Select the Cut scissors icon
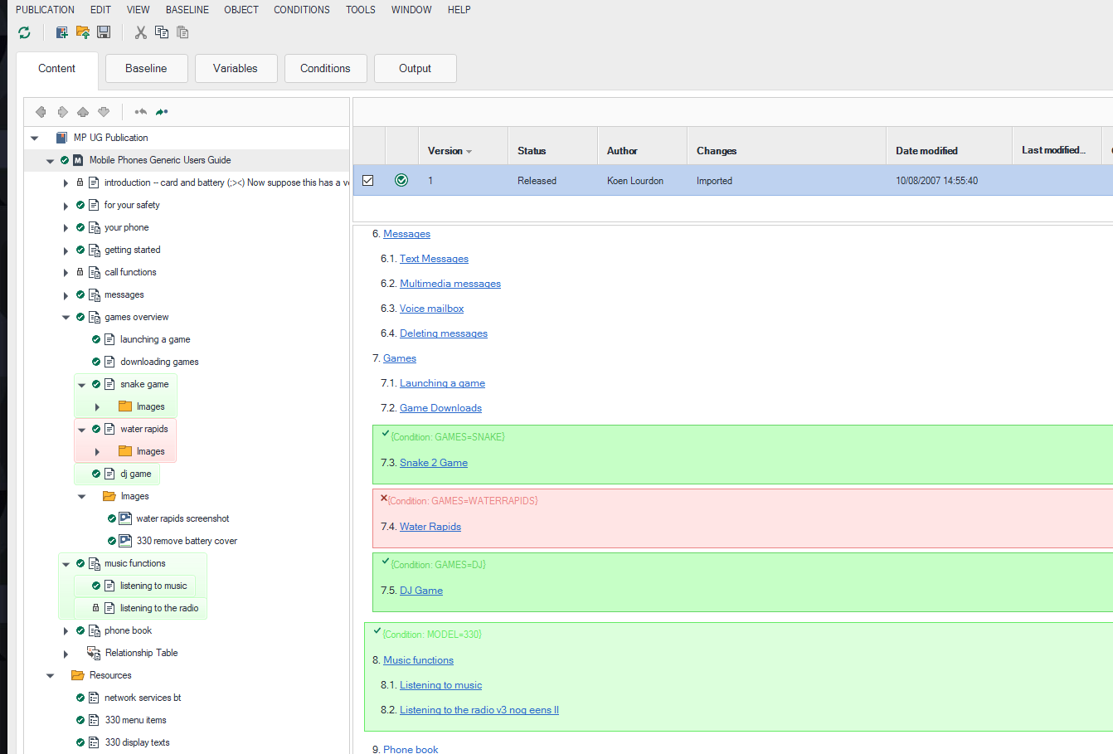The image size is (1113, 754). click(x=139, y=32)
